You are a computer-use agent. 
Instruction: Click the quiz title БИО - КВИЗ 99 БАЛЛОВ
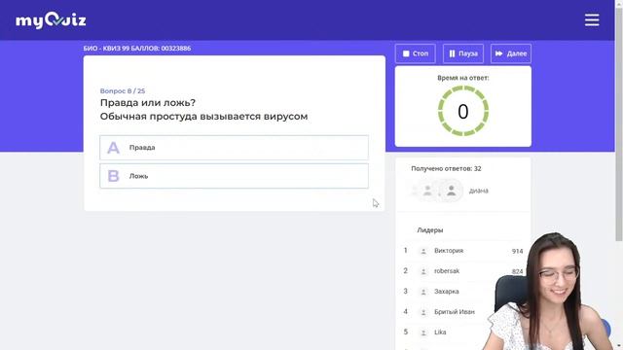137,49
